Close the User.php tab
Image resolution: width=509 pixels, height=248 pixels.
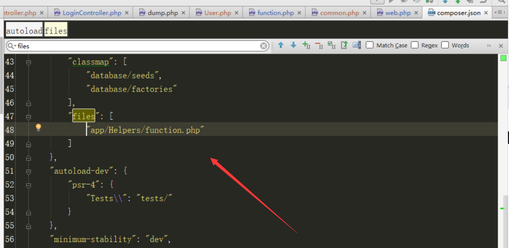point(236,13)
